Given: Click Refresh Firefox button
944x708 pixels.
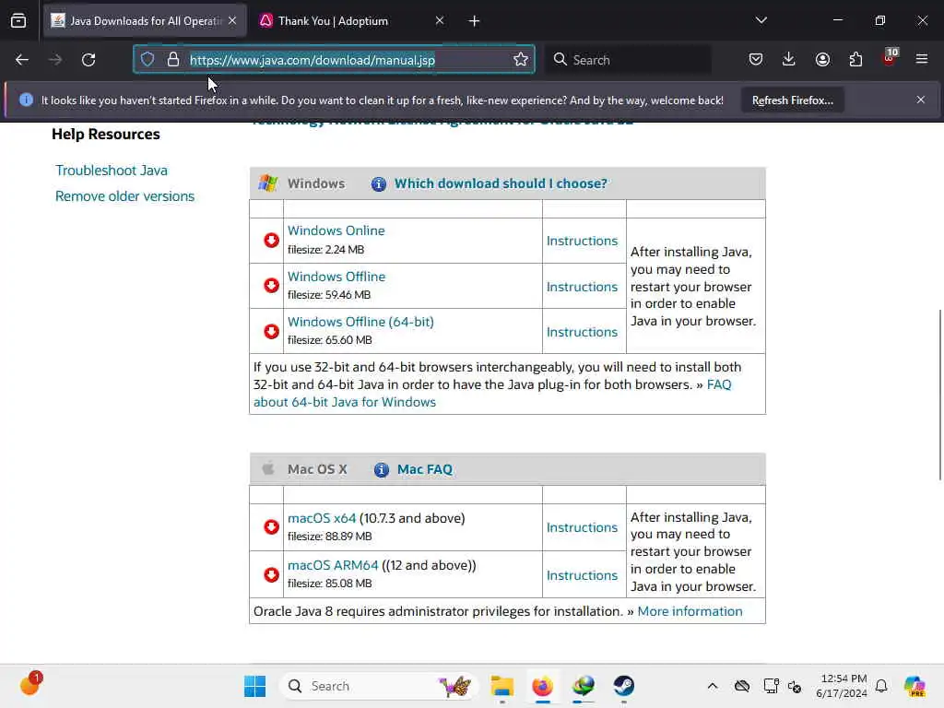Looking at the screenshot, I should (x=792, y=100).
